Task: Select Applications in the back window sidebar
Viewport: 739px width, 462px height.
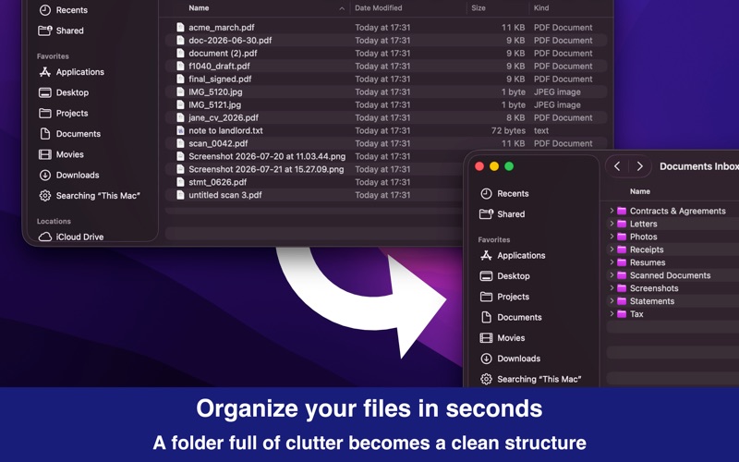Action: pos(72,72)
